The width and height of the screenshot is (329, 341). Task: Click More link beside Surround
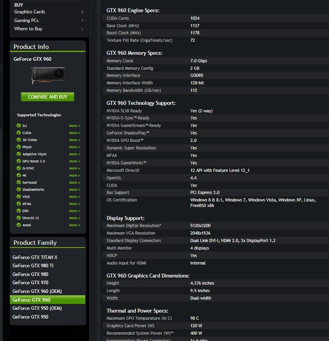74,183
